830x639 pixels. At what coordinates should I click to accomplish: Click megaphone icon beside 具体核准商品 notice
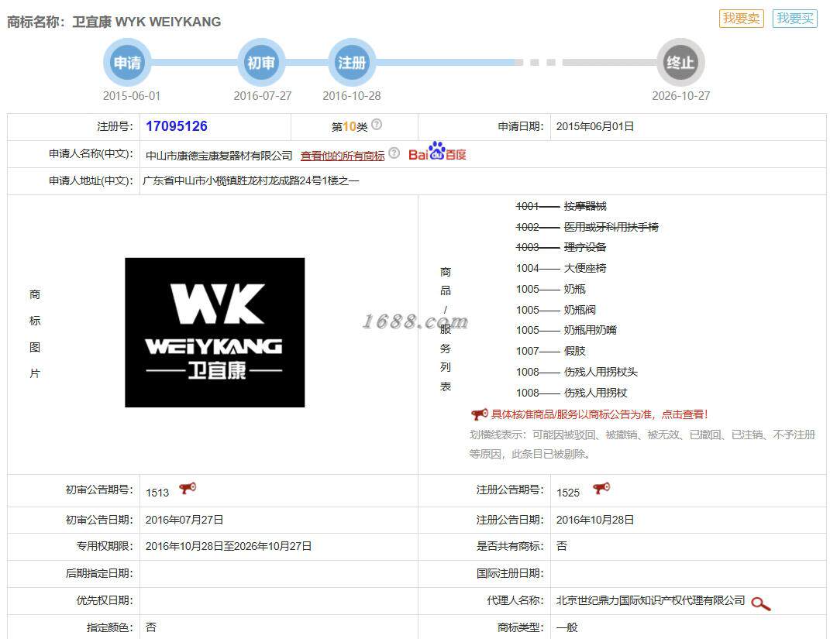[479, 414]
